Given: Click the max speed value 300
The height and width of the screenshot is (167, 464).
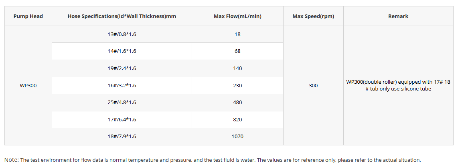Looking at the screenshot, I should coord(313,85).
